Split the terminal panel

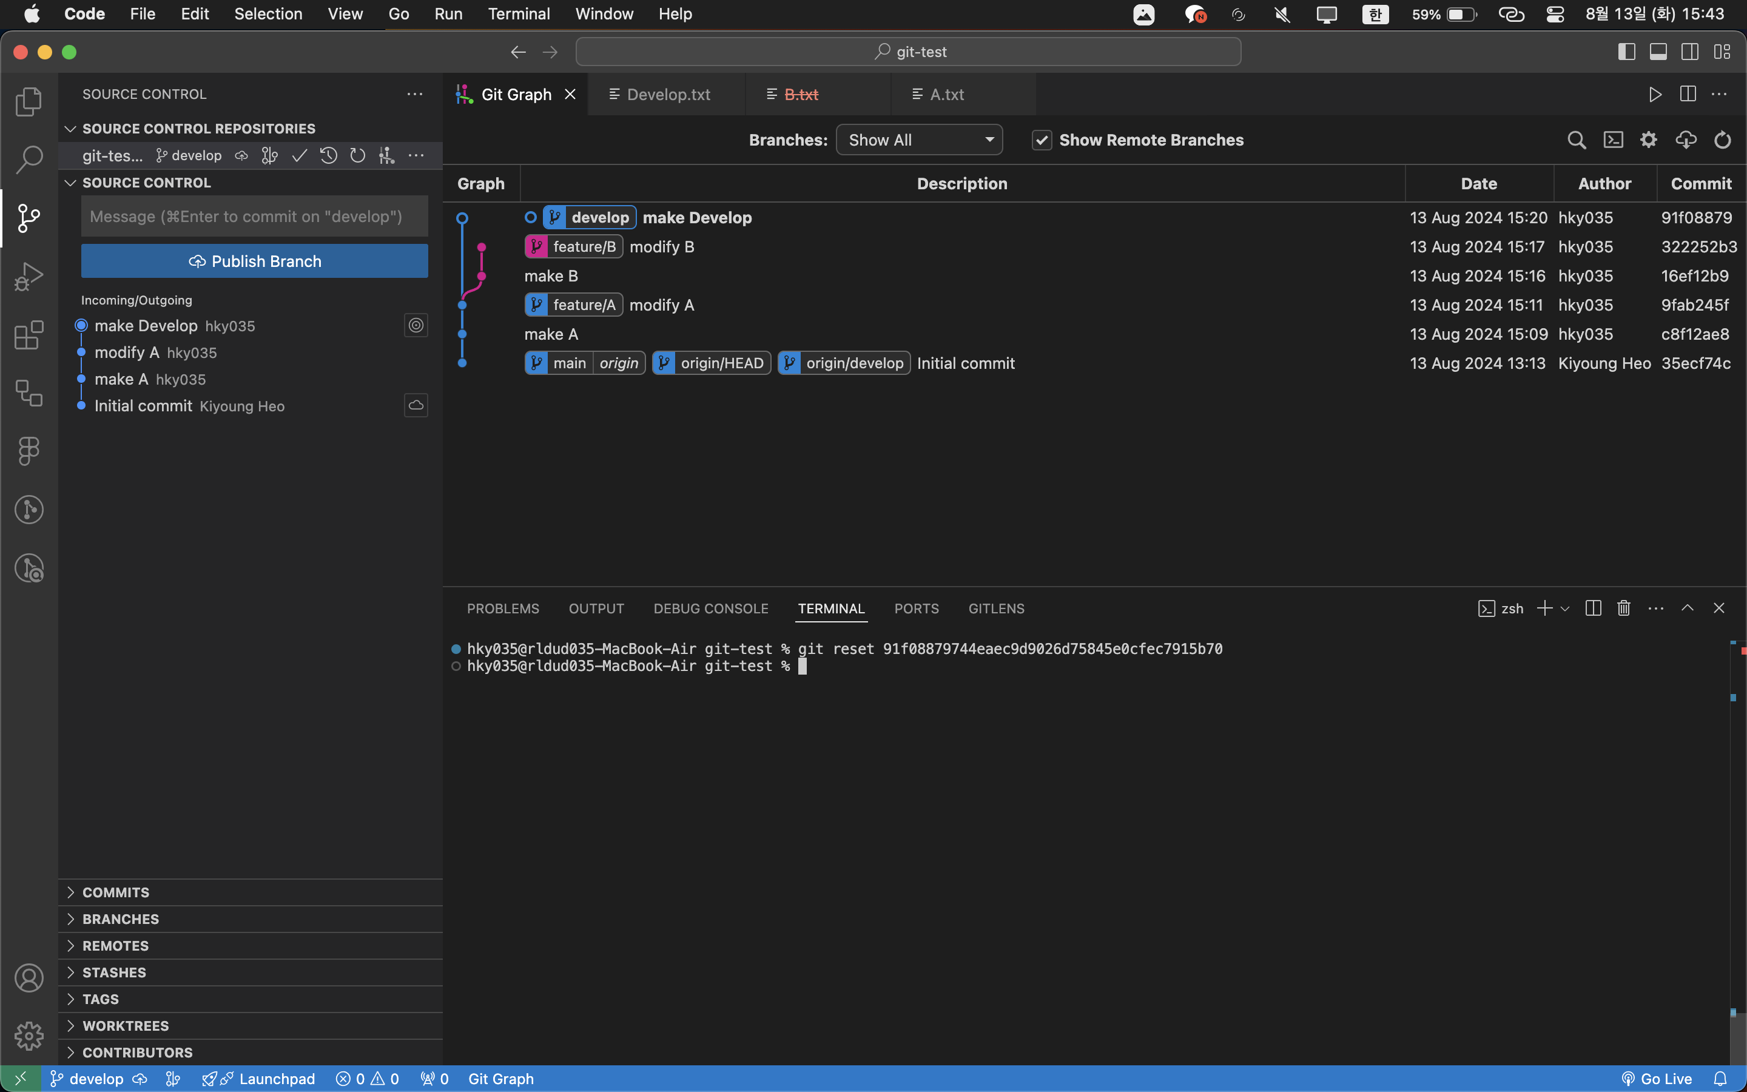pyautogui.click(x=1594, y=608)
